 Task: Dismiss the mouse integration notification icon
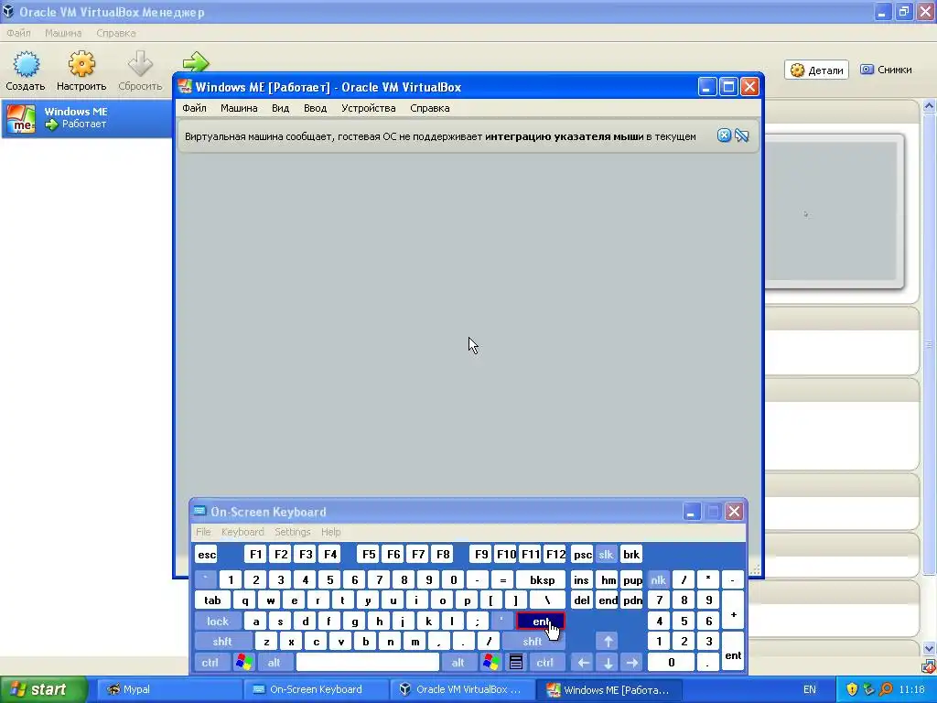724,135
